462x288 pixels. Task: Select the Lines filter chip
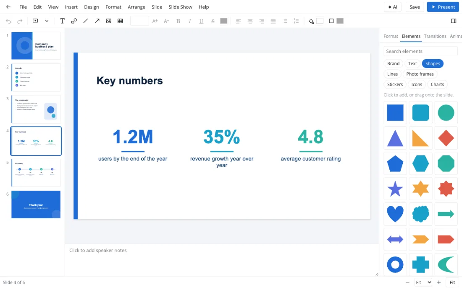pyautogui.click(x=392, y=74)
